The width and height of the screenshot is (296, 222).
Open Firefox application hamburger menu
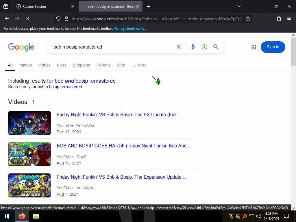click(x=289, y=18)
